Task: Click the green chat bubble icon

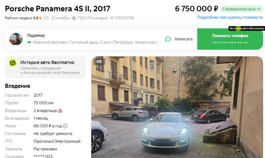Action: click(x=168, y=39)
